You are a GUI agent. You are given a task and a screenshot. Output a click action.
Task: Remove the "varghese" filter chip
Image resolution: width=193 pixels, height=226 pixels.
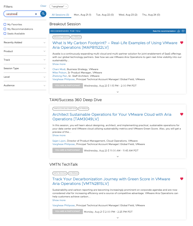click(66, 6)
